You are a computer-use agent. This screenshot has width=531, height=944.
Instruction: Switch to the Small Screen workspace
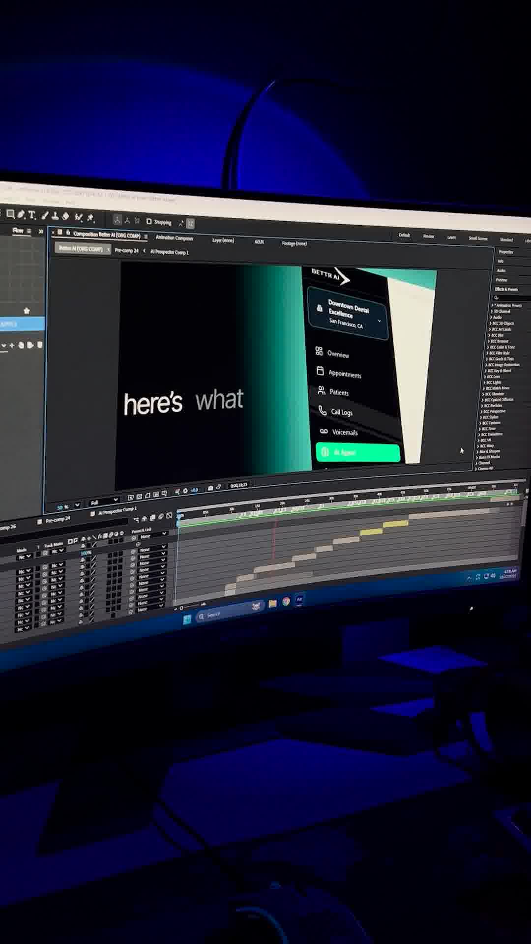tap(477, 238)
